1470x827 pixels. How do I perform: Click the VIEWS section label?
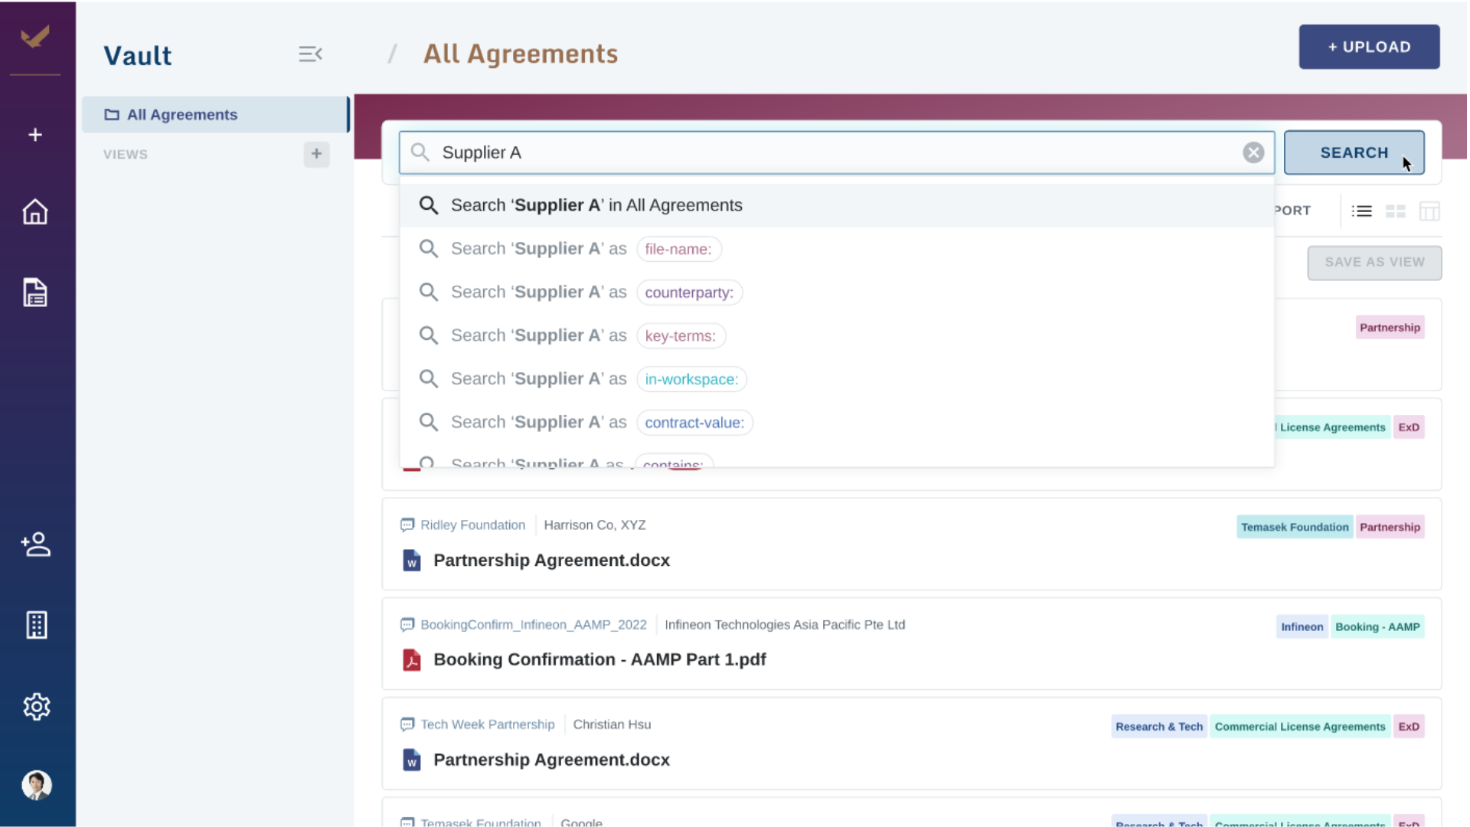click(x=126, y=155)
